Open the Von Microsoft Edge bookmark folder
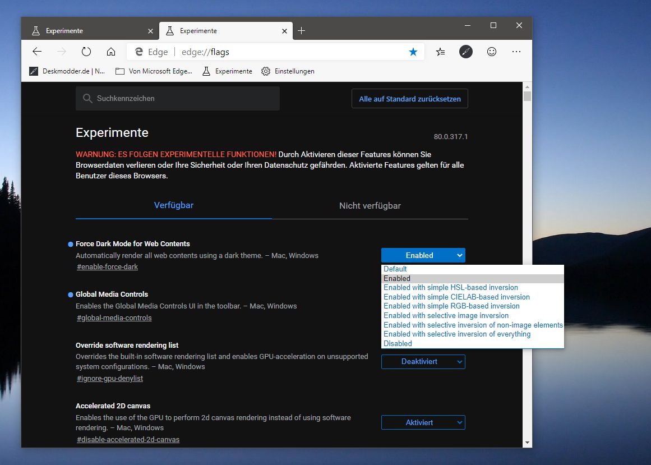 coord(154,71)
